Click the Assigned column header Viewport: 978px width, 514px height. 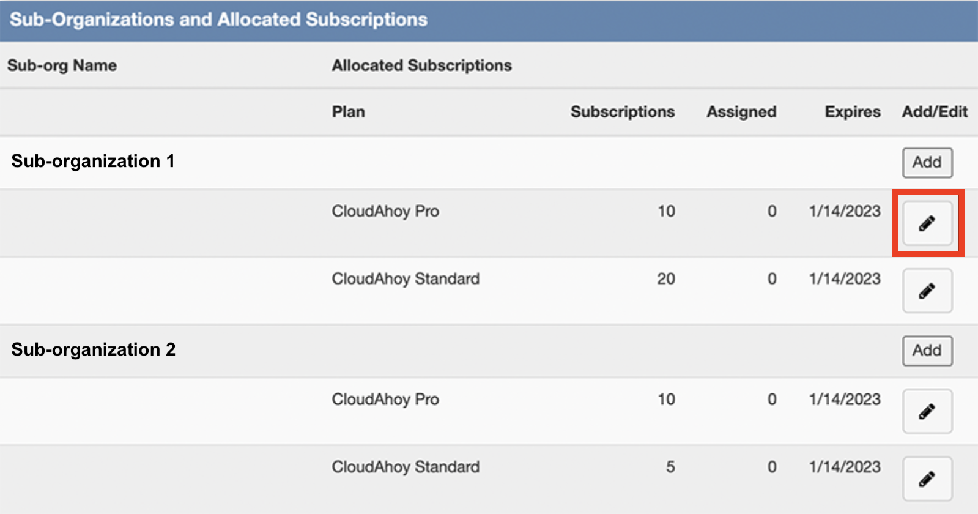point(741,112)
